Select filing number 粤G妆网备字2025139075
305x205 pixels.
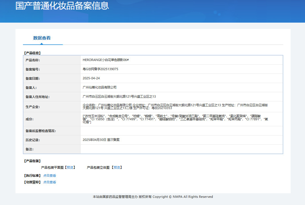(100, 69)
